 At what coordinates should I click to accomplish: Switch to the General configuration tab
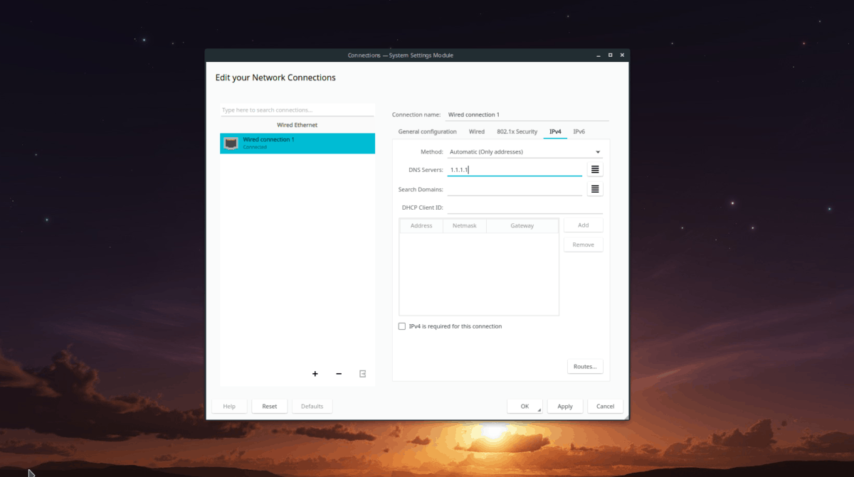427,132
